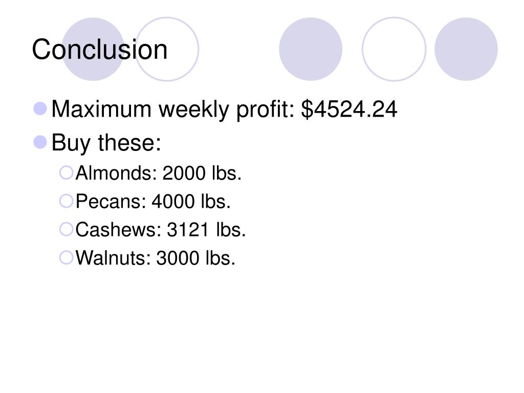Image resolution: width=524 pixels, height=393 pixels.
Task: Select the Cashews: 3121 lbs. line
Action: (x=161, y=230)
